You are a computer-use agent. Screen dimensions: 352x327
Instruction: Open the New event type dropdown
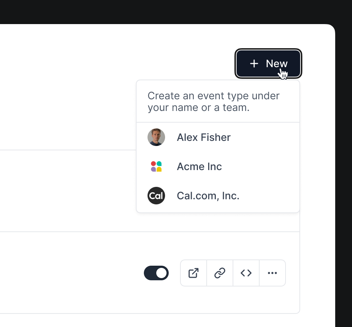coord(268,63)
